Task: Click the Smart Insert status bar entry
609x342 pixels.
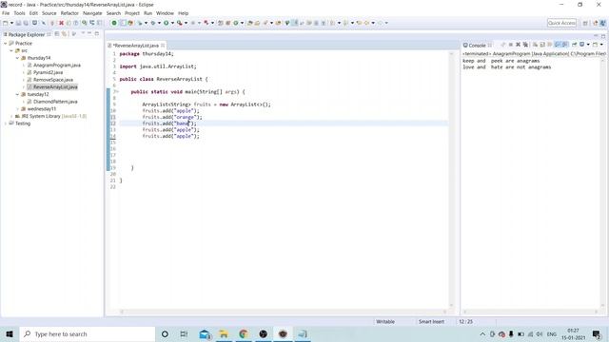Action: 431,321
